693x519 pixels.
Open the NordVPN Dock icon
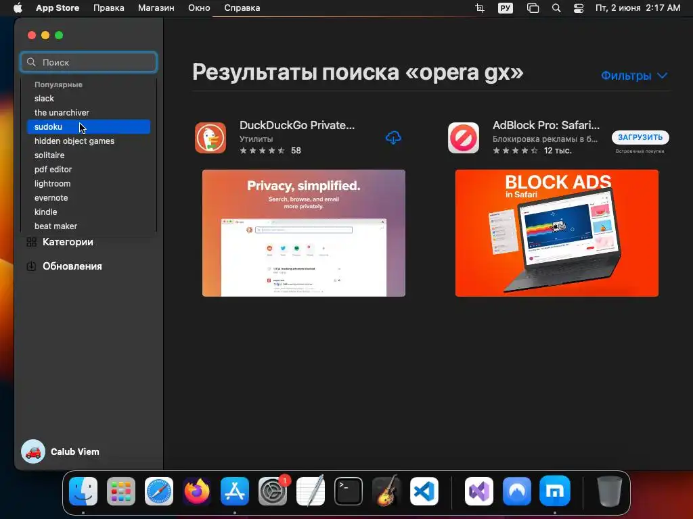click(517, 491)
